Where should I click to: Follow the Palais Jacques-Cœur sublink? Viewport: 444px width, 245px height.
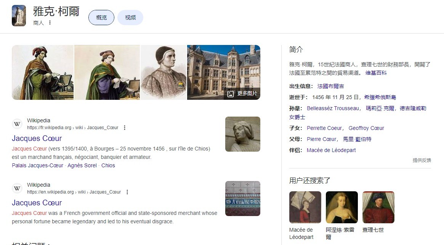37,165
